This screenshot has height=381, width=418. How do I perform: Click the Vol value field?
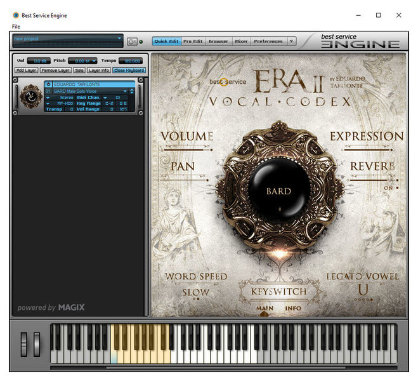(39, 61)
